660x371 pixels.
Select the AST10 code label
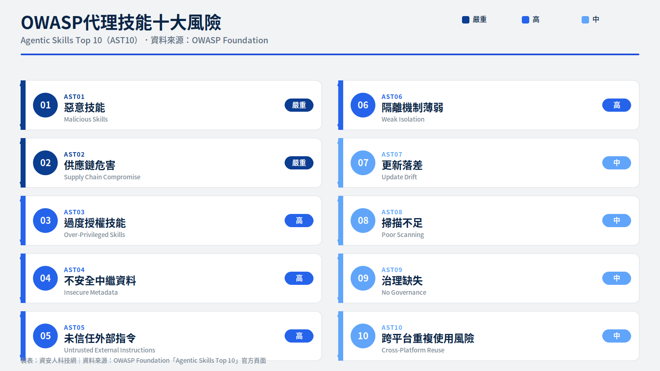[392, 328]
